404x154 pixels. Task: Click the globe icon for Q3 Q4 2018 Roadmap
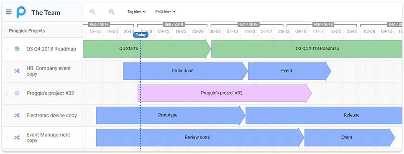click(17, 48)
